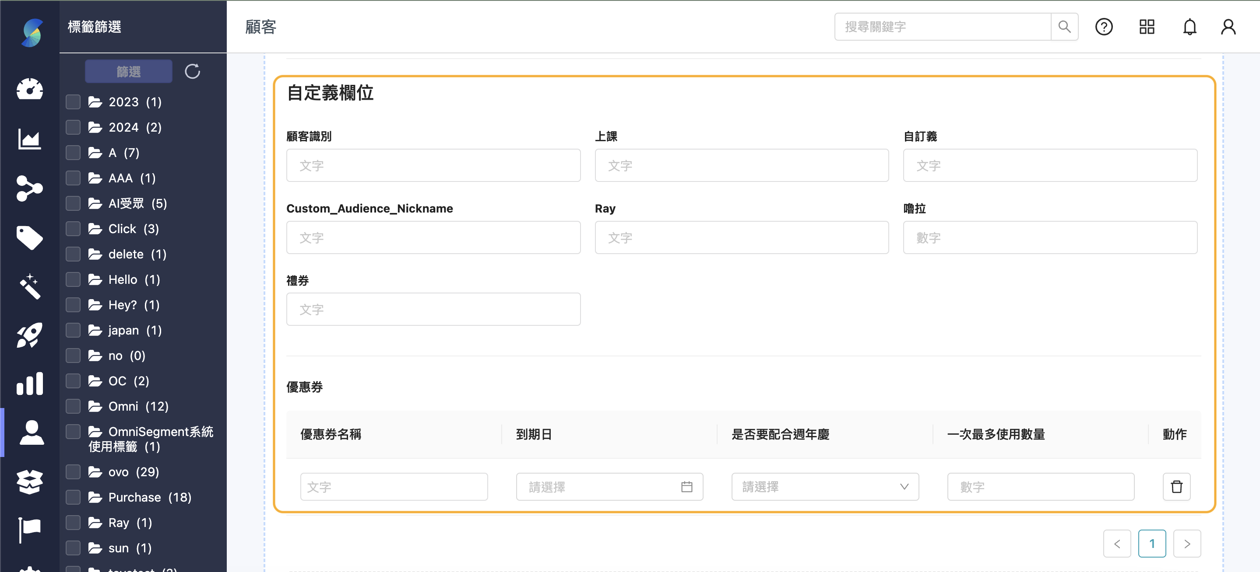Click the 篩選 filter button
Image resolution: width=1260 pixels, height=572 pixels.
[x=128, y=71]
